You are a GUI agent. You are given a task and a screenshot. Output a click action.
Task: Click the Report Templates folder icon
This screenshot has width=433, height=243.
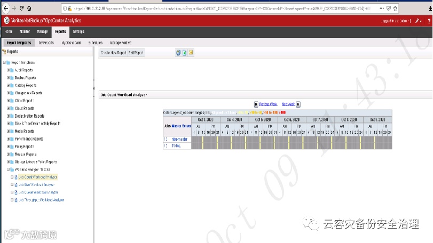(9, 62)
